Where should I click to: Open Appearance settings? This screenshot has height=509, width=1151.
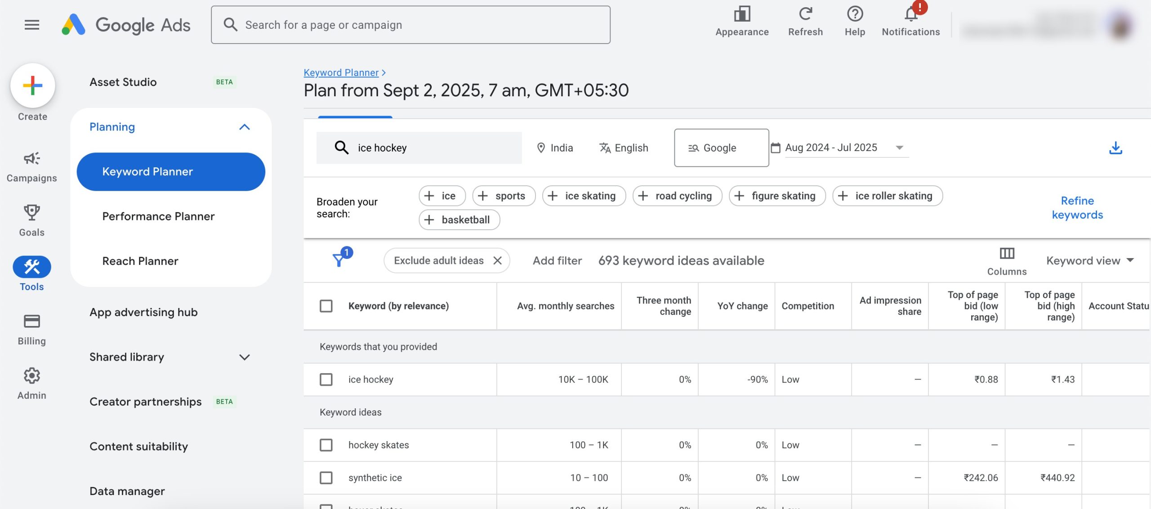point(742,21)
